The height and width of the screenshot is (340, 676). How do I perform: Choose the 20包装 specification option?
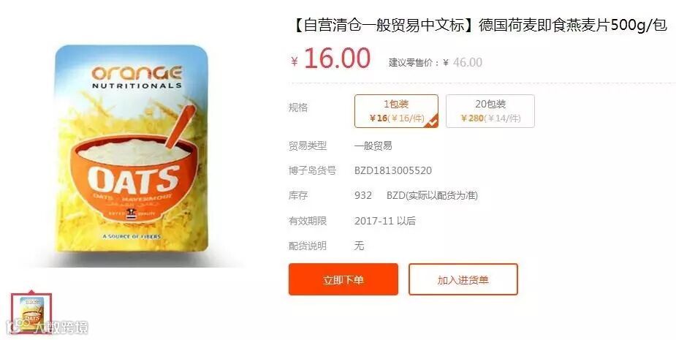(490, 111)
